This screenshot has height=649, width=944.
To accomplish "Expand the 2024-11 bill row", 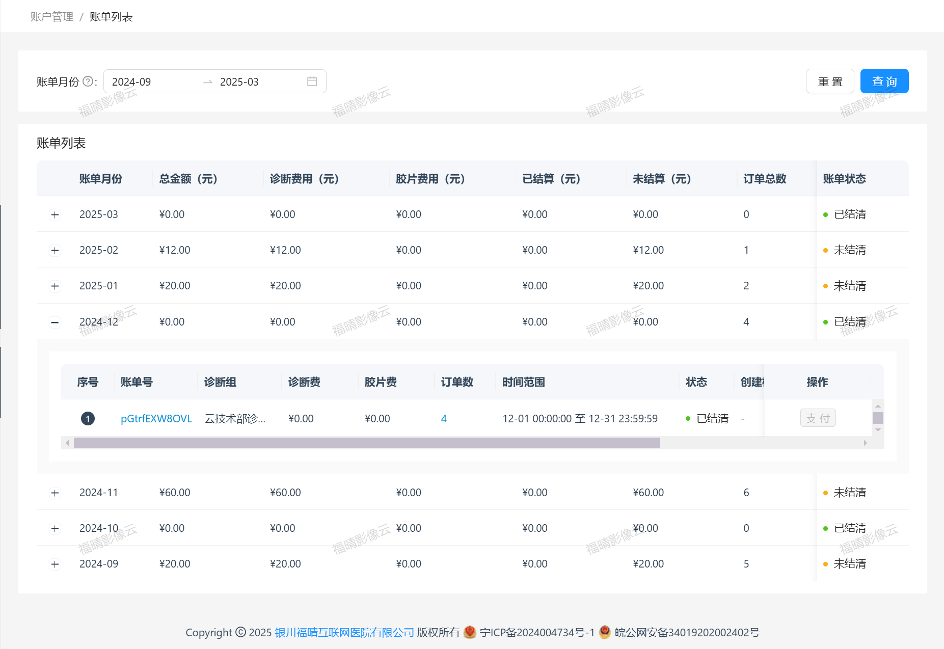I will click(x=55, y=493).
